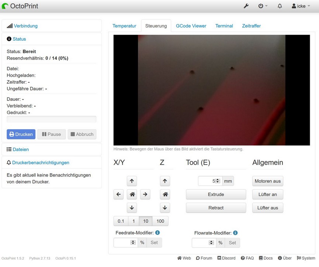Image resolution: width=319 pixels, height=267 pixels.
Task: Adjust Flowrate-Modifier stepper arrows
Action: (x=211, y=243)
